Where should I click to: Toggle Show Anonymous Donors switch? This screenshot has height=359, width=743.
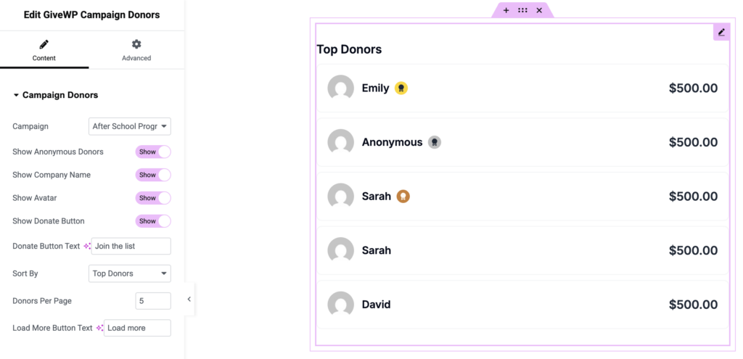153,152
